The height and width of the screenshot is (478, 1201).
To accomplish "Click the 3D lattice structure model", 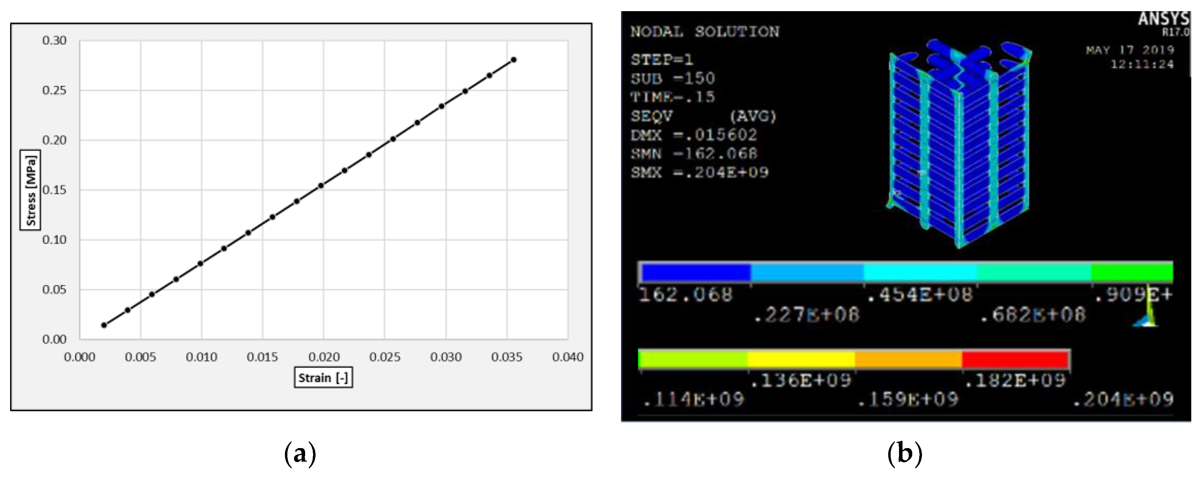I will click(959, 144).
